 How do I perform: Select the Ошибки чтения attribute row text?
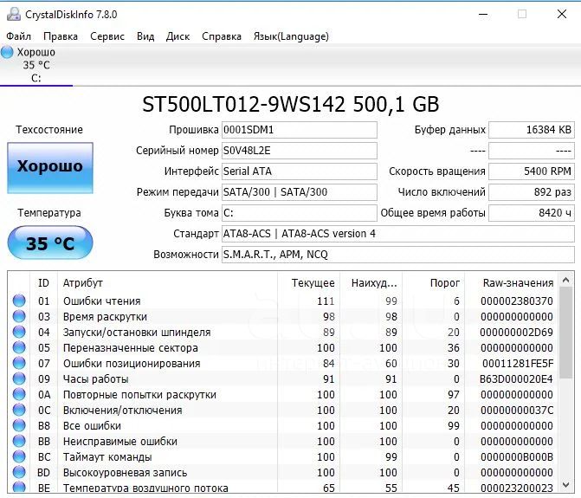(102, 301)
